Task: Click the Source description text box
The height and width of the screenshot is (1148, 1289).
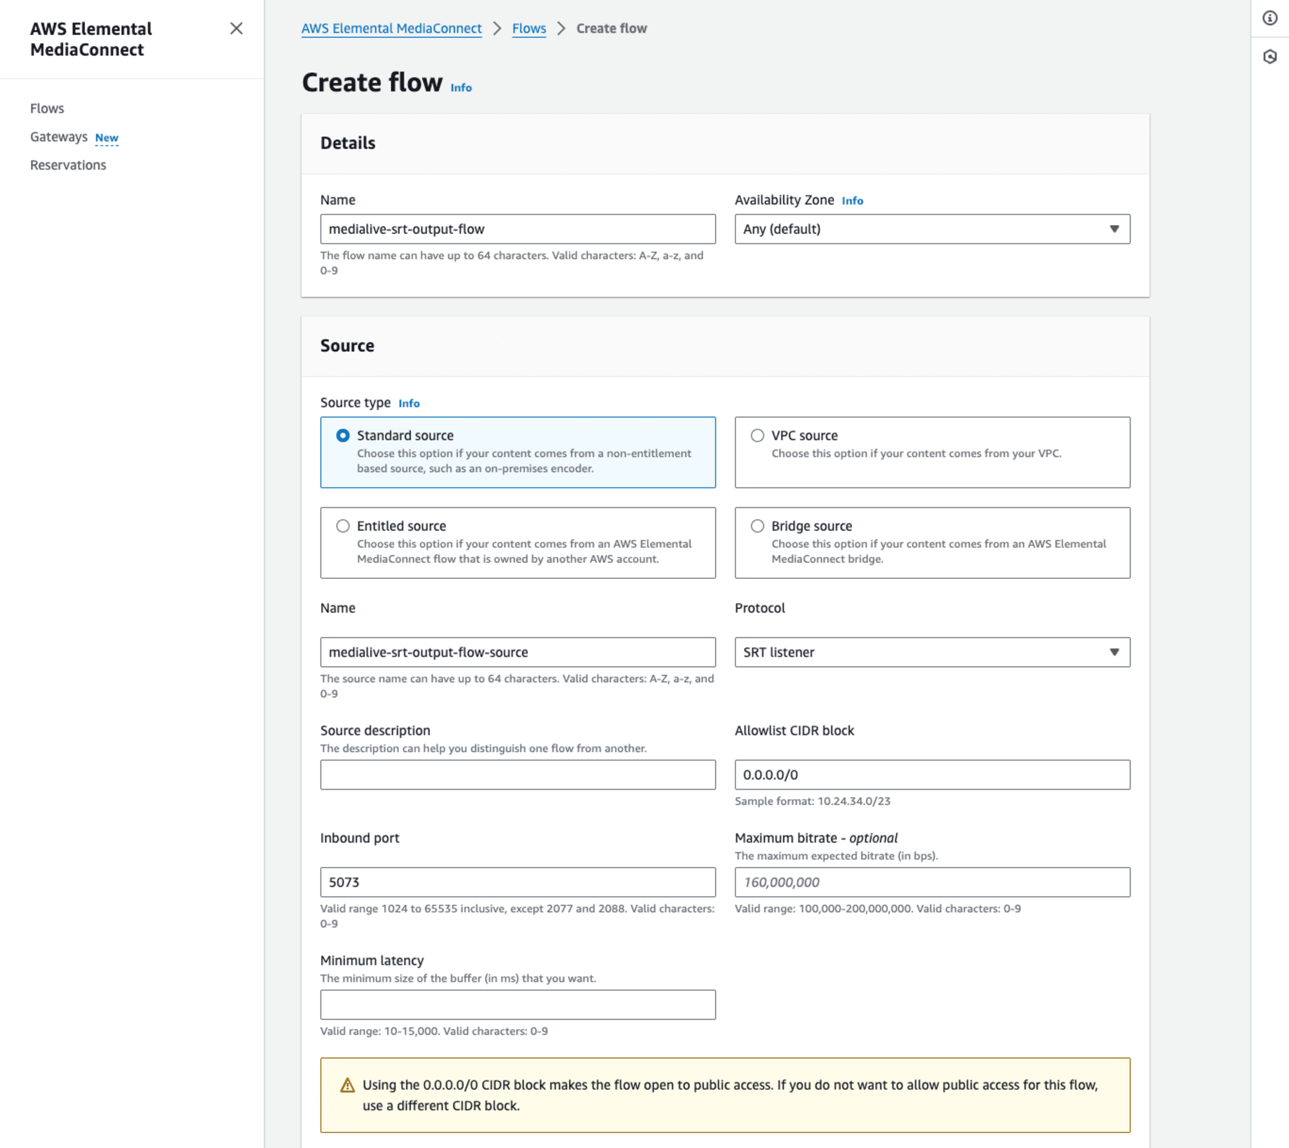Action: click(x=518, y=775)
